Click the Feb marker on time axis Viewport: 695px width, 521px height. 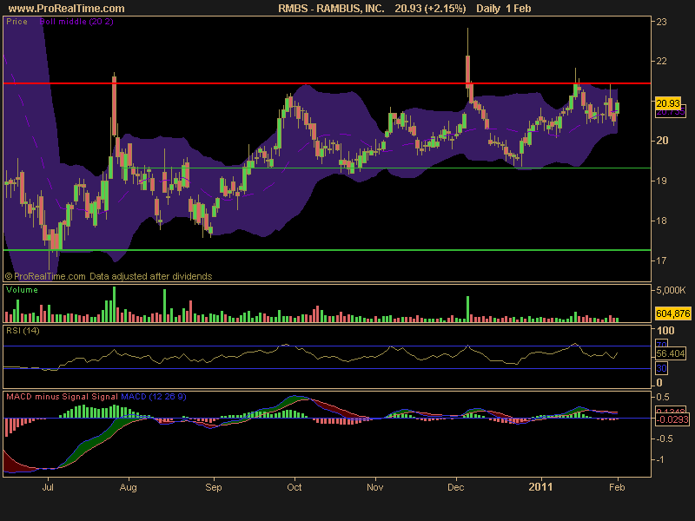click(617, 487)
